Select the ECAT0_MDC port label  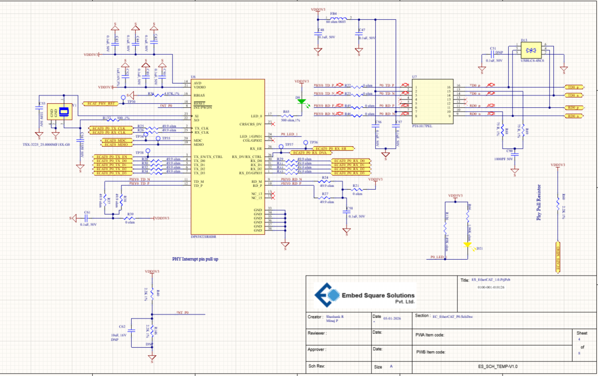[115, 141]
